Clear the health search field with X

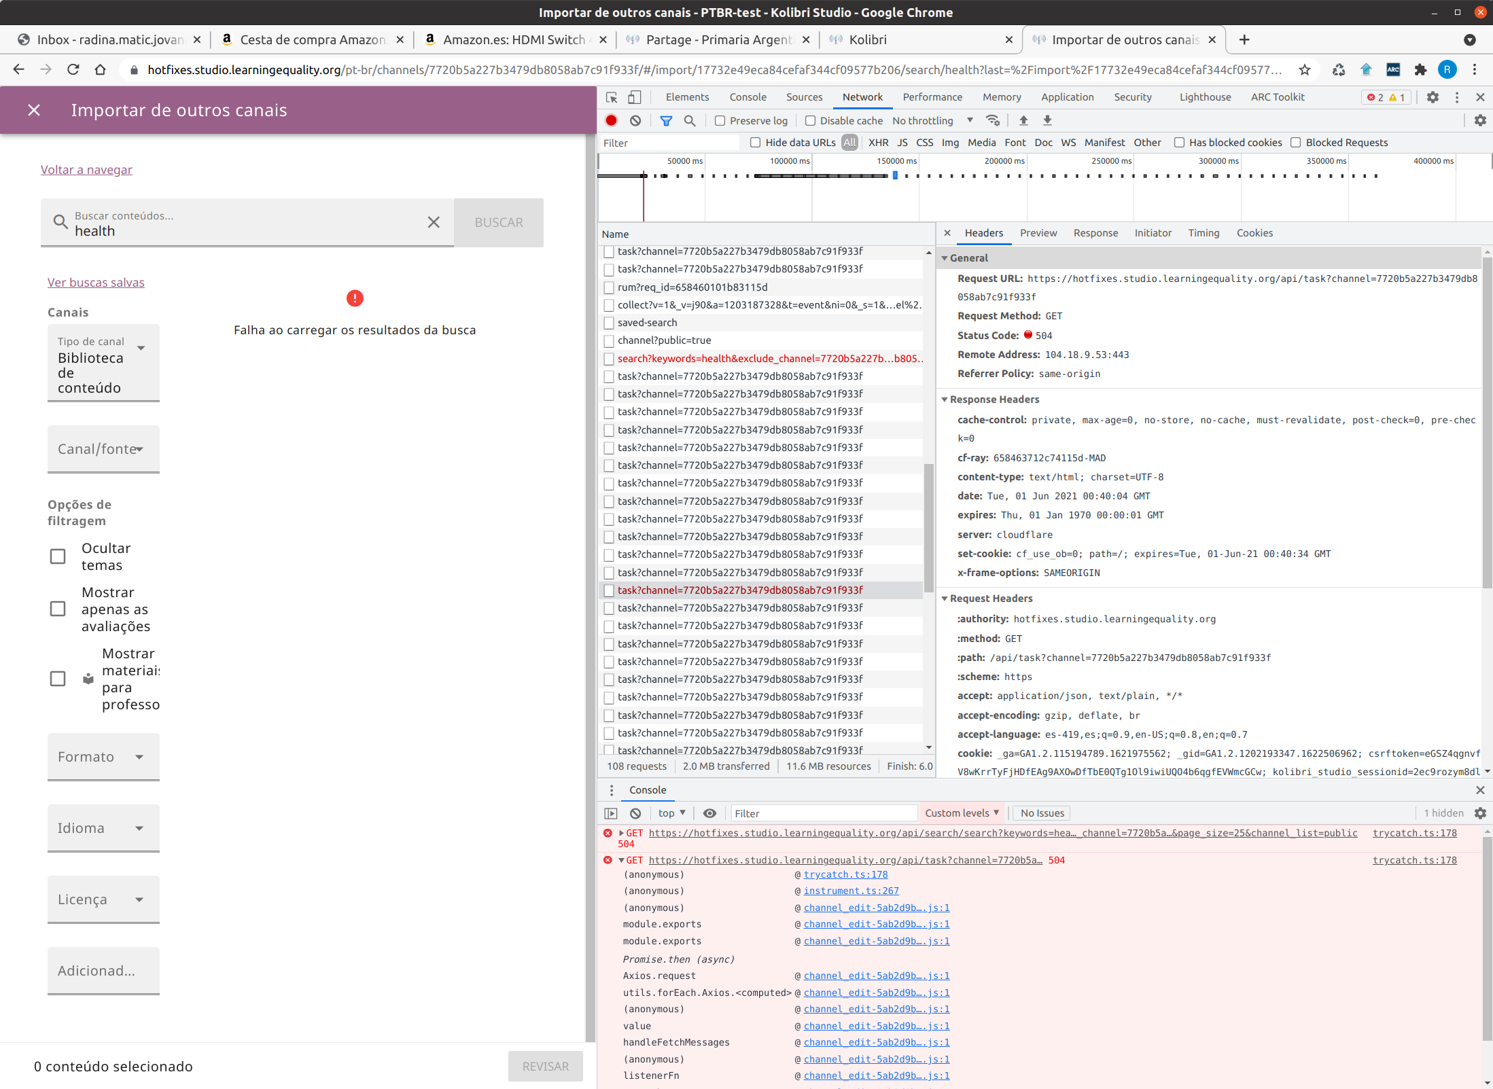point(434,222)
